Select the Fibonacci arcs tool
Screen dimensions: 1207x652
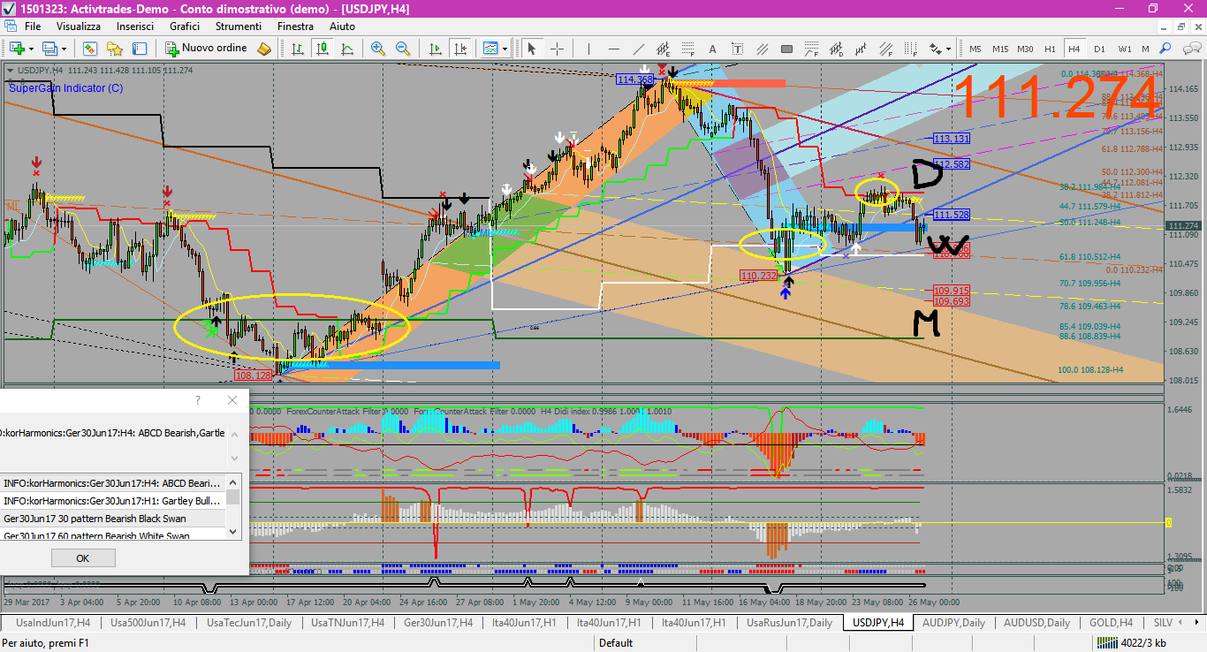[811, 49]
